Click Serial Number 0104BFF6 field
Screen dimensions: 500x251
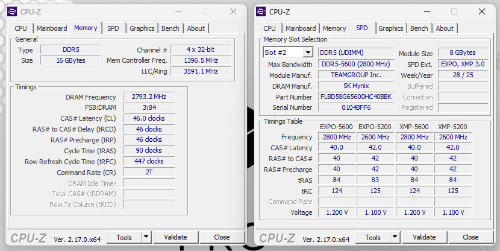[356, 107]
